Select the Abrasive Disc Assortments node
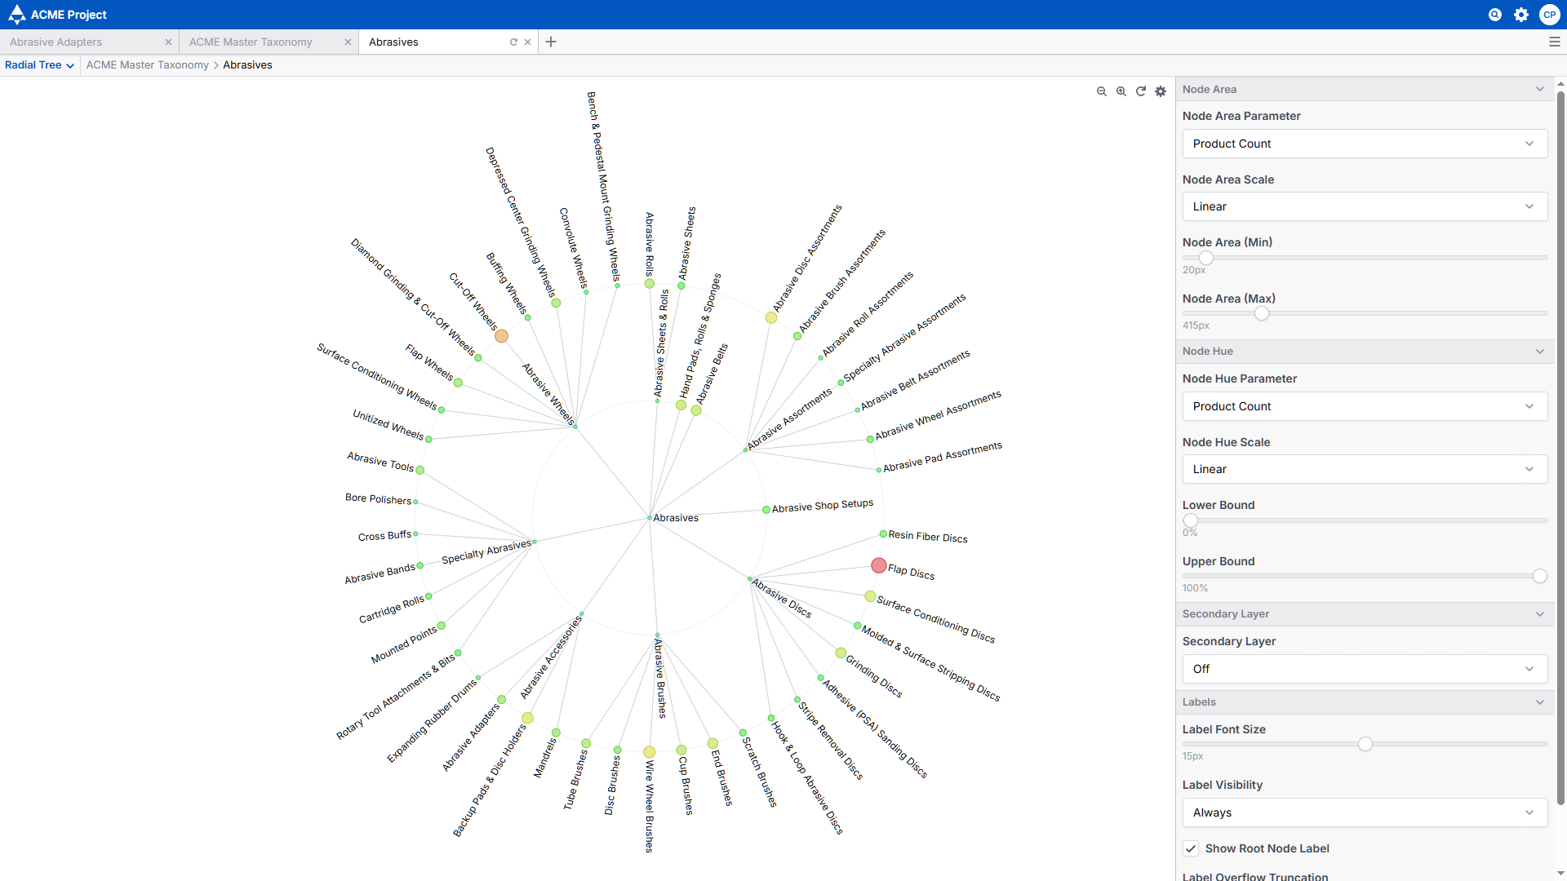The height and width of the screenshot is (881, 1567). pyautogui.click(x=771, y=317)
